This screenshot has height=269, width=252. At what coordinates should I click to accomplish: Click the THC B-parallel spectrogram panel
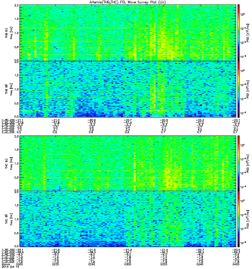coord(128,219)
